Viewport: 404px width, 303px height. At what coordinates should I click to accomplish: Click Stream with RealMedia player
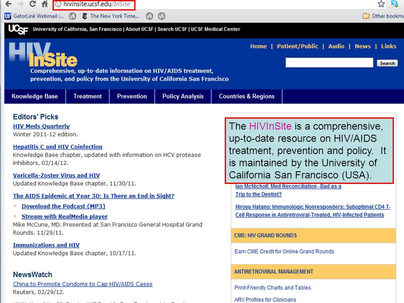(x=65, y=216)
